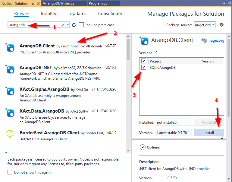232x182 pixels.
Task: Click the v0.7.70 version label
Action: click(111, 46)
